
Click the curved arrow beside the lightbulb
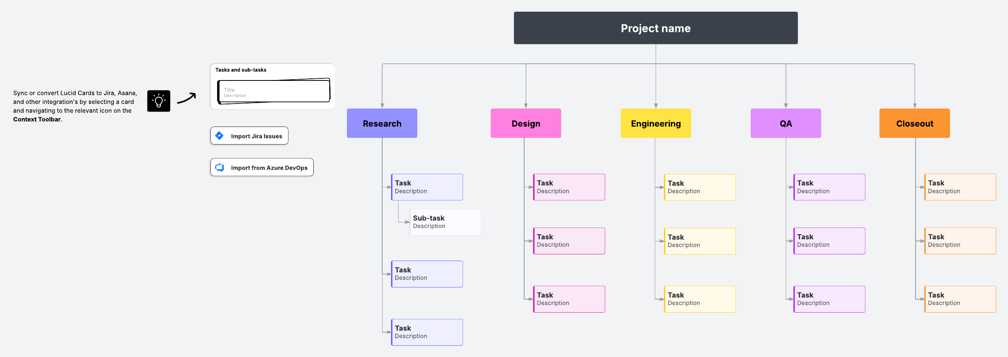[186, 98]
